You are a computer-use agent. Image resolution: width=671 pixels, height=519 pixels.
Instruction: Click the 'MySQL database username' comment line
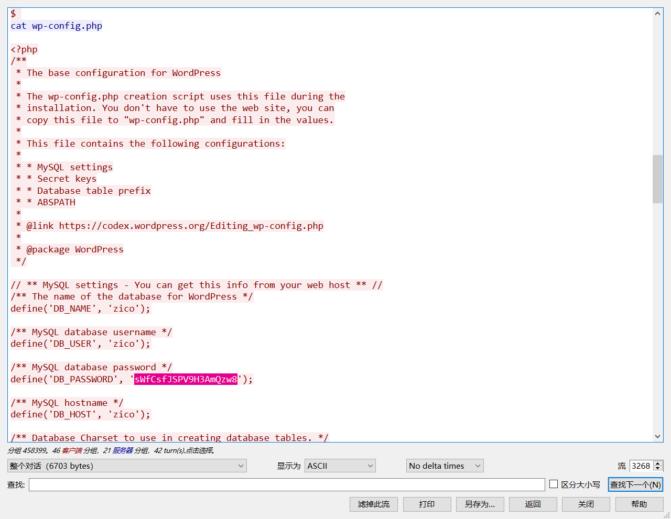91,332
